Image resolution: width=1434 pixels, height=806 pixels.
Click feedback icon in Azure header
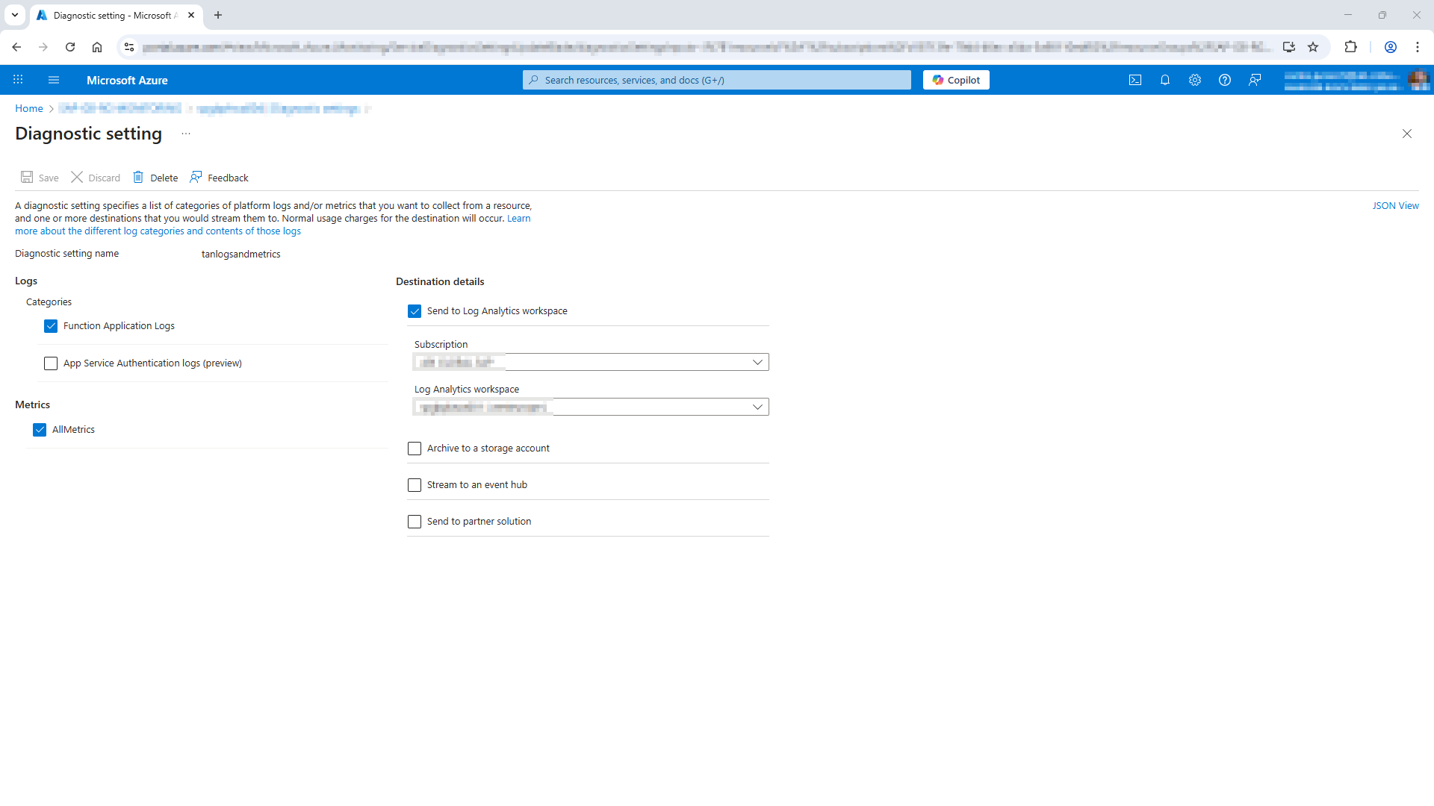(x=1255, y=80)
